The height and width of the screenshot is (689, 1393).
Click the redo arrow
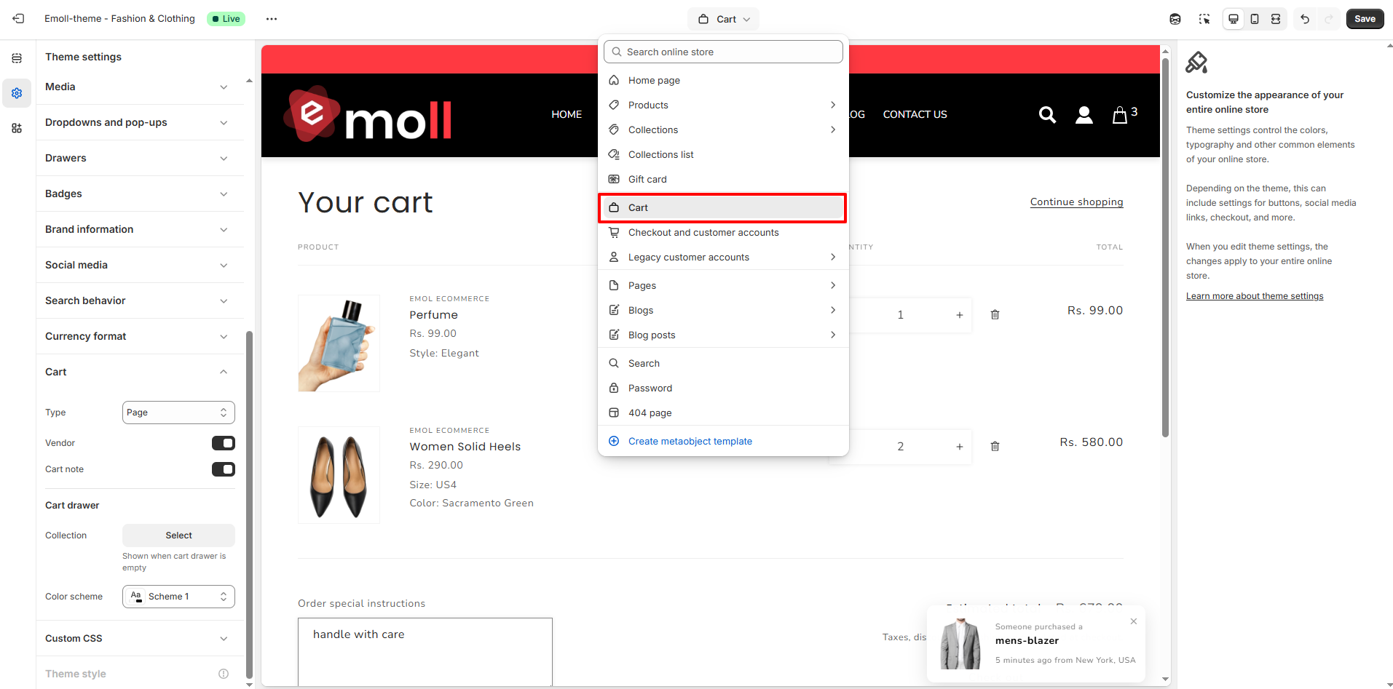(1329, 19)
